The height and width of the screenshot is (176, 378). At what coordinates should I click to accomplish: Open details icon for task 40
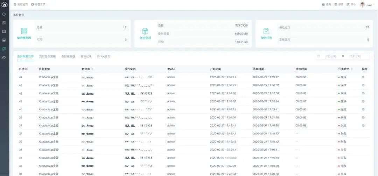coord(363,109)
